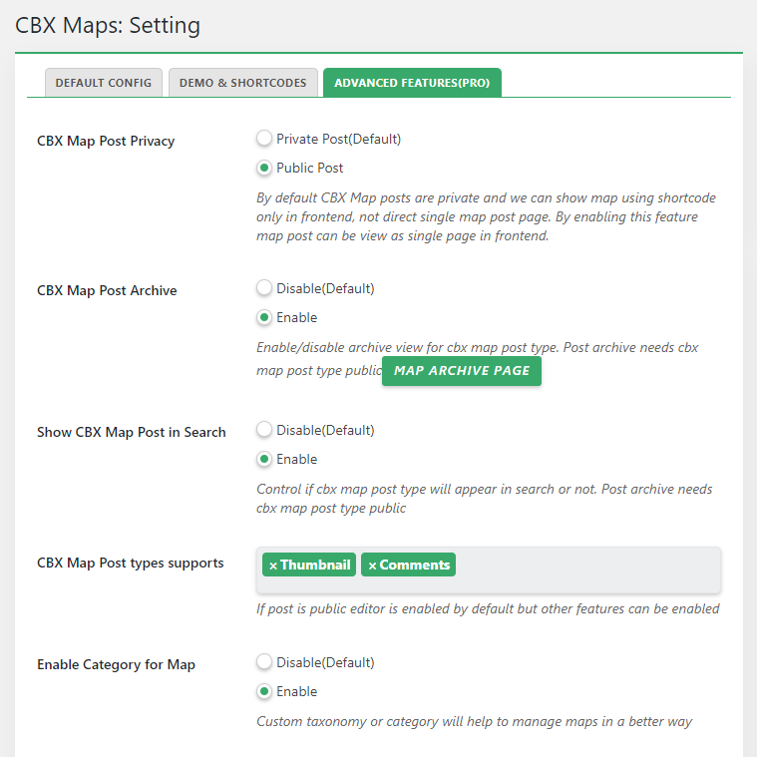
Task: Enable Category for Map option
Action: coord(264,691)
